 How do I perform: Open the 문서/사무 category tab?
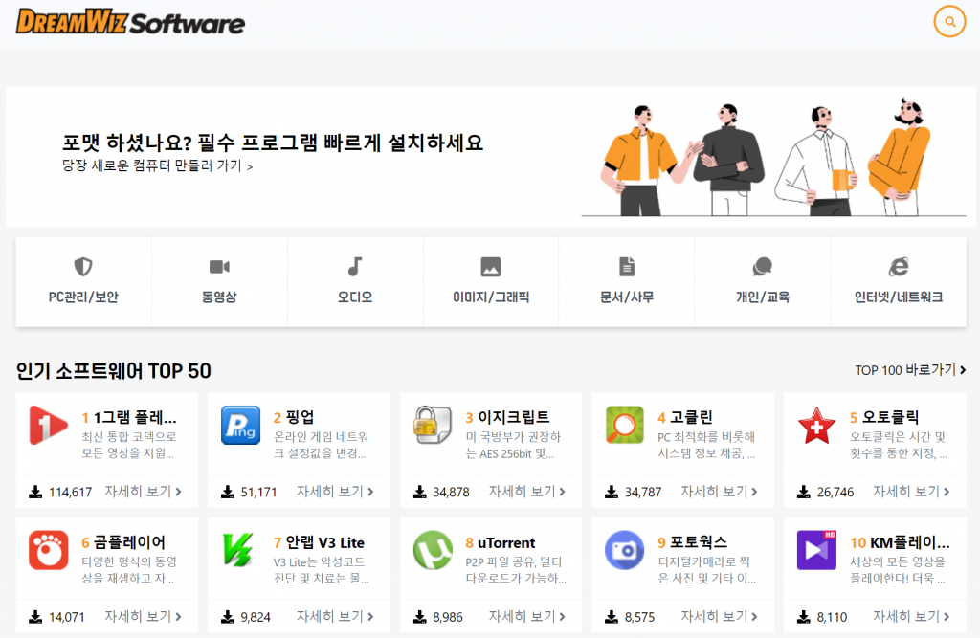point(627,282)
